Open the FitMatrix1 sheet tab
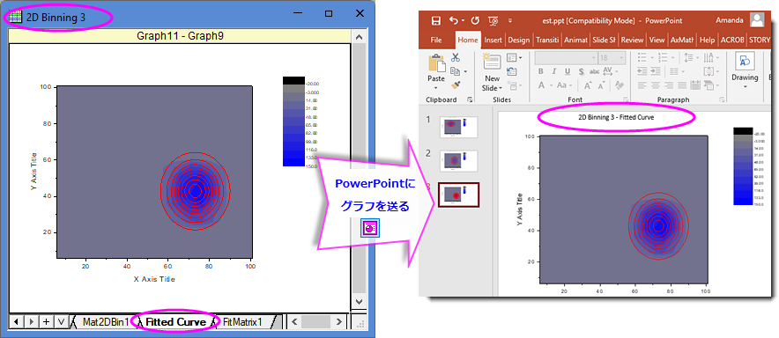779x338 pixels. (242, 322)
